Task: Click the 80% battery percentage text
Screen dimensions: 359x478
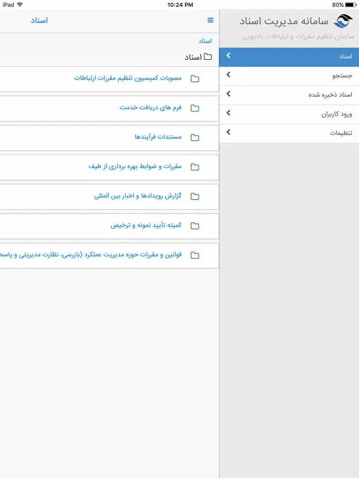Action: (338, 5)
